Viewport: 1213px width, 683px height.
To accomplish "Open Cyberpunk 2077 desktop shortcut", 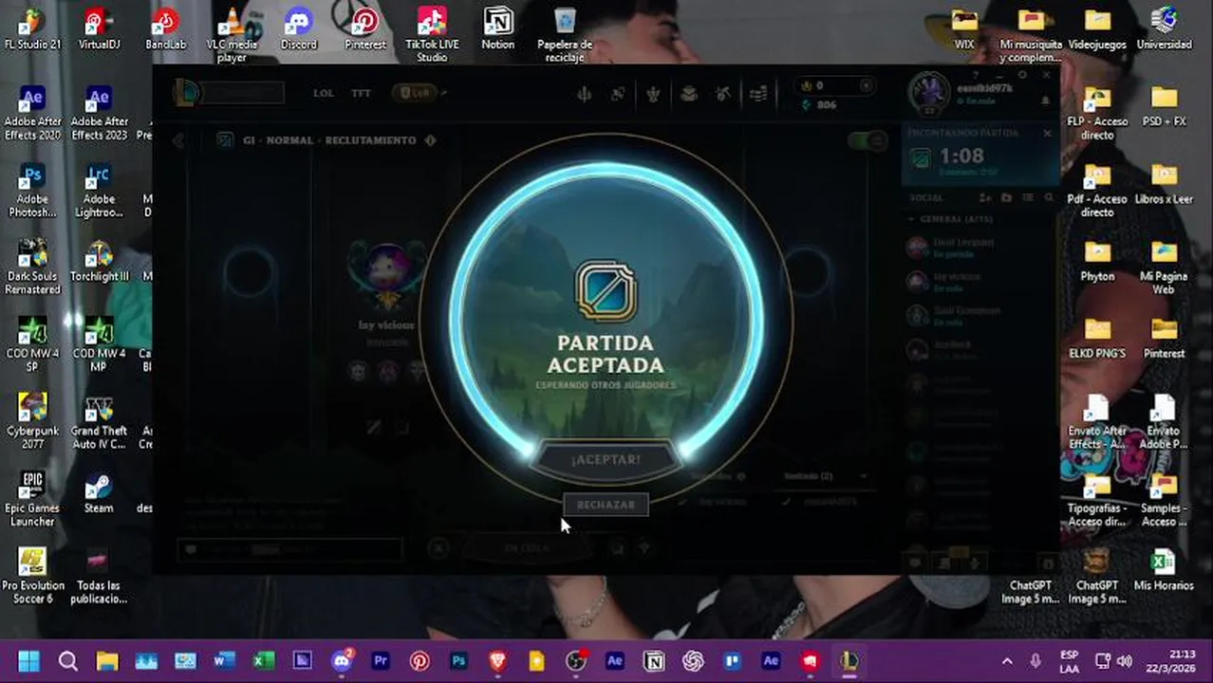I will 32,422.
